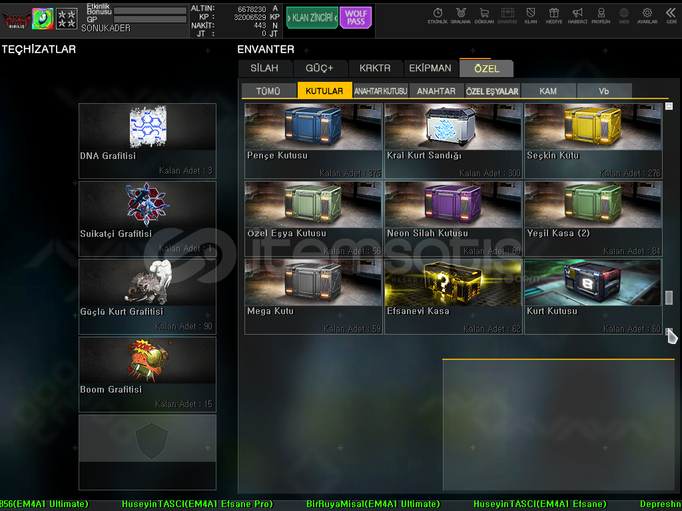Image resolution: width=682 pixels, height=511 pixels.
Task: Open the Haberci megaphone icon
Action: coord(577,16)
